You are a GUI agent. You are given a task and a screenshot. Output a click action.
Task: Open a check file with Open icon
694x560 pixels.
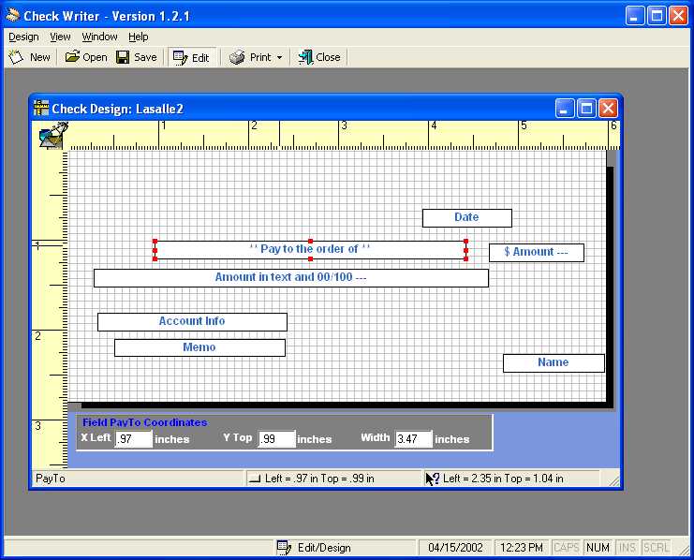click(x=73, y=57)
